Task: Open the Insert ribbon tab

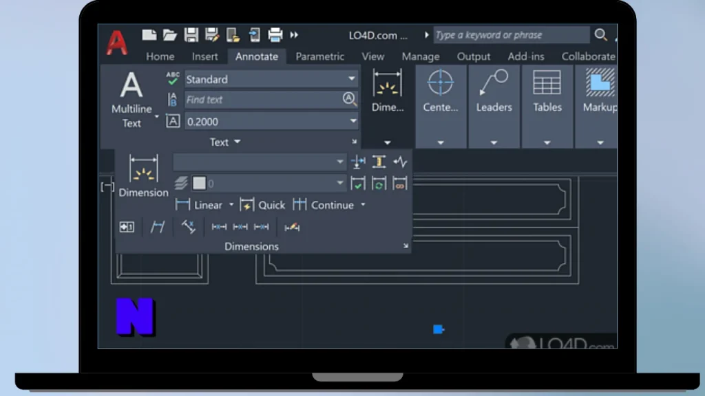Action: (x=205, y=56)
